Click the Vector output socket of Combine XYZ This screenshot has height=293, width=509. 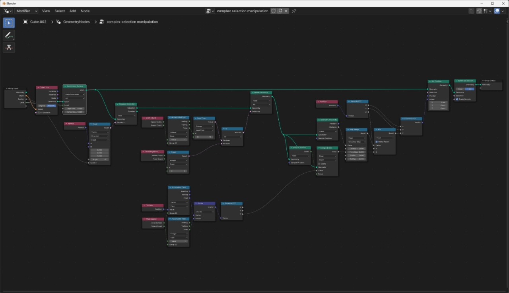422,123
